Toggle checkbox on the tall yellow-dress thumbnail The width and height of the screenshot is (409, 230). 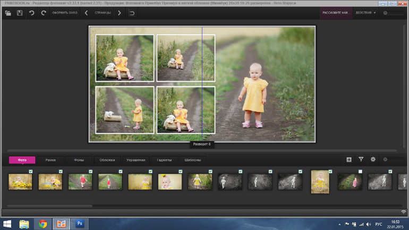coord(330,172)
